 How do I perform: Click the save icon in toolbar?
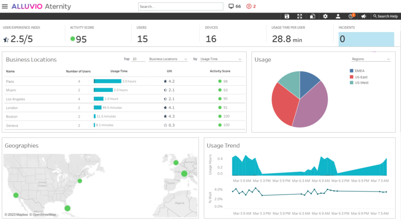[x=287, y=16]
